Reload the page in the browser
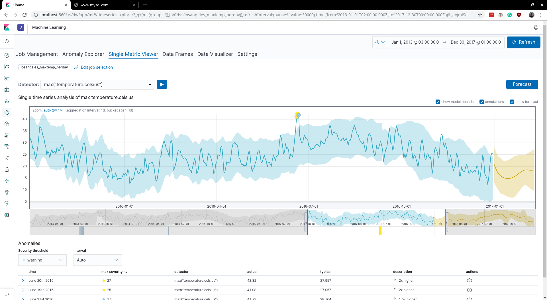The image size is (547, 300). coord(25,15)
